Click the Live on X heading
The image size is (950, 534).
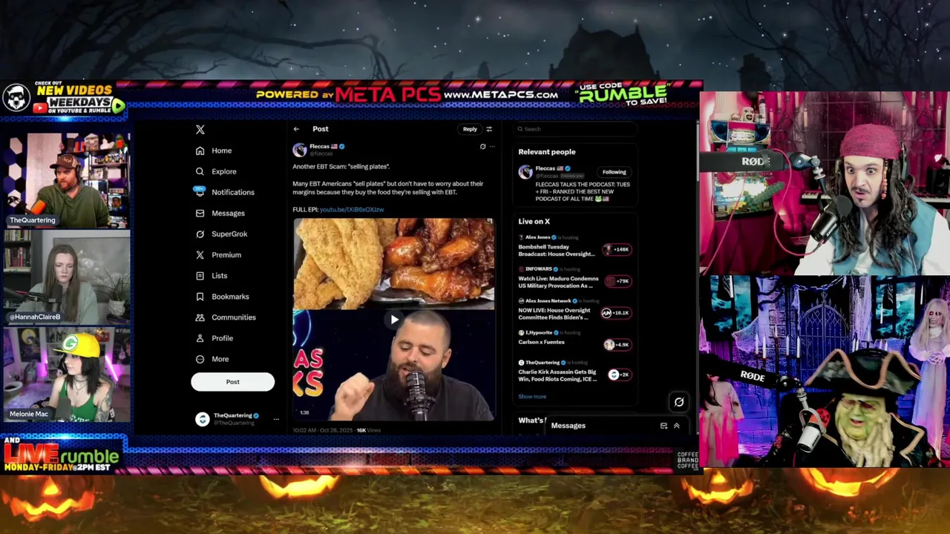pos(534,221)
